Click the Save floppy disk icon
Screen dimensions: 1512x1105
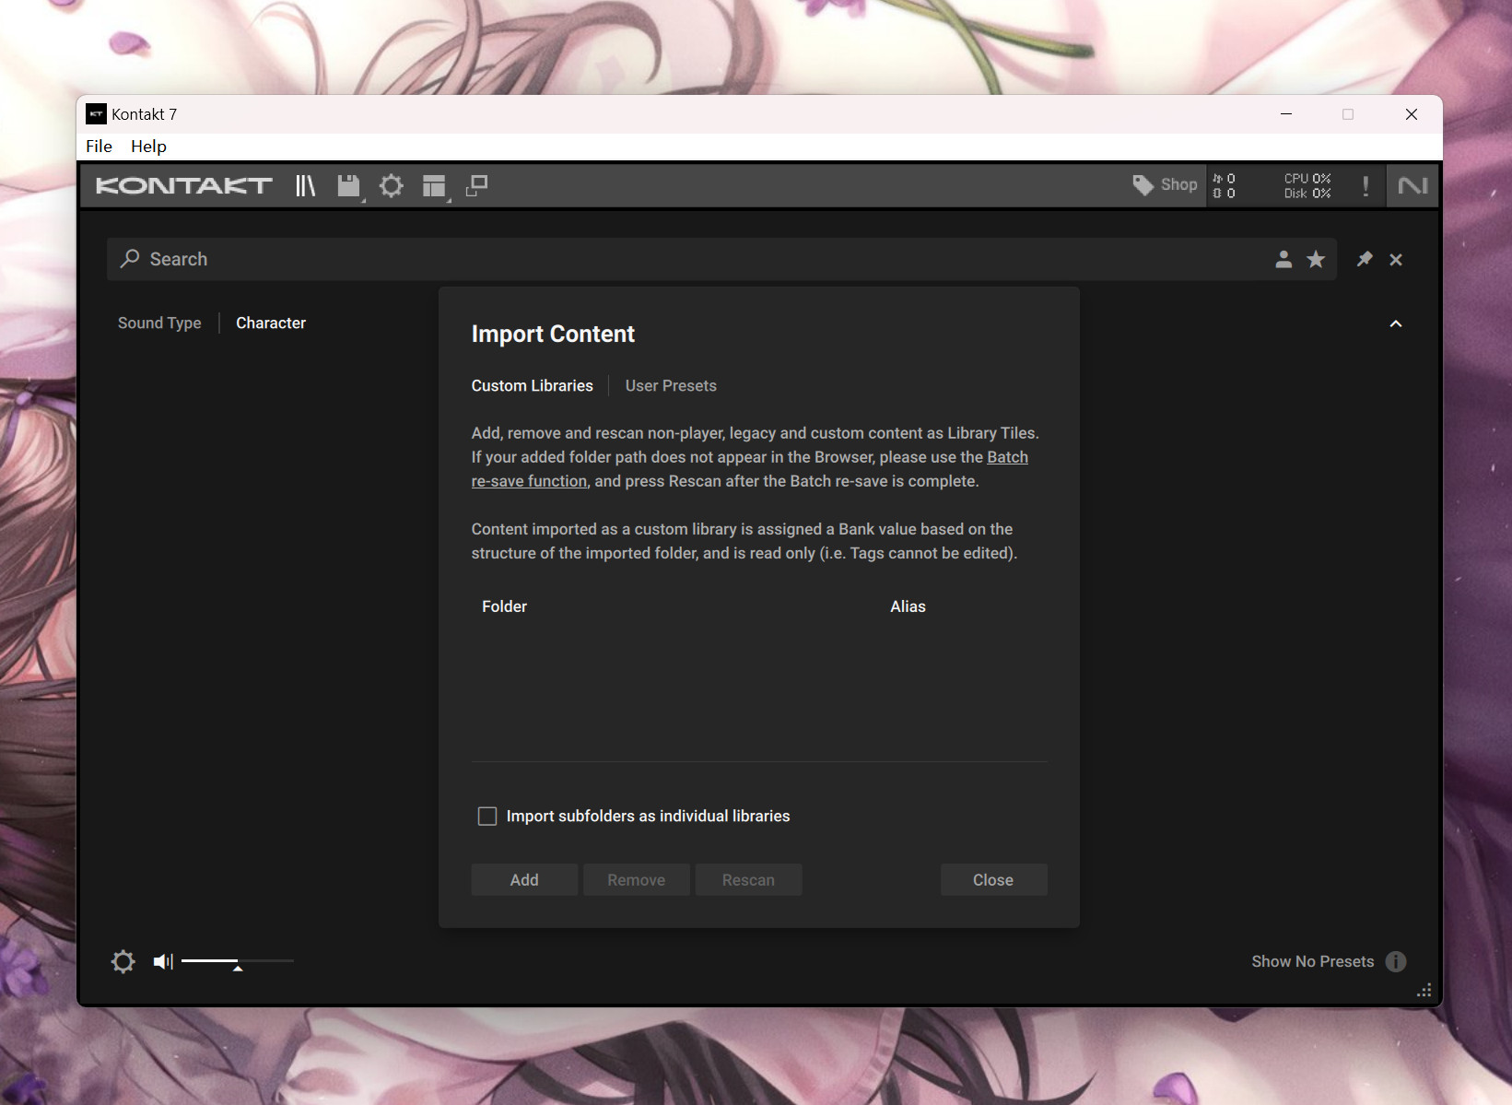tap(348, 186)
